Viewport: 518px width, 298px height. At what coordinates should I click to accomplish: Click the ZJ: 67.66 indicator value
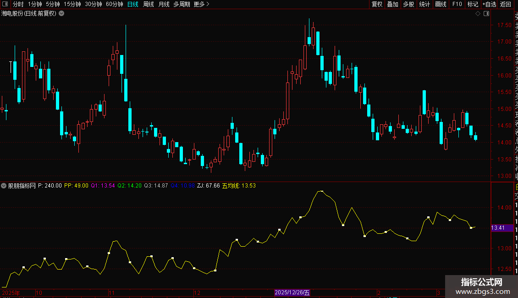point(209,186)
